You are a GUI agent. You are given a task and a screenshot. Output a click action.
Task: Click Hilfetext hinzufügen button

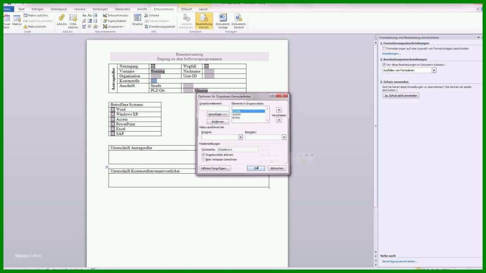215,168
